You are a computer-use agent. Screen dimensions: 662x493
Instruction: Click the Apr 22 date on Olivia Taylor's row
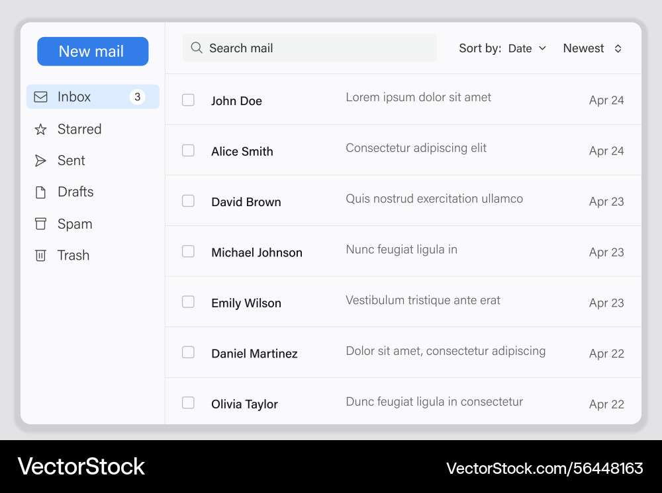(606, 404)
